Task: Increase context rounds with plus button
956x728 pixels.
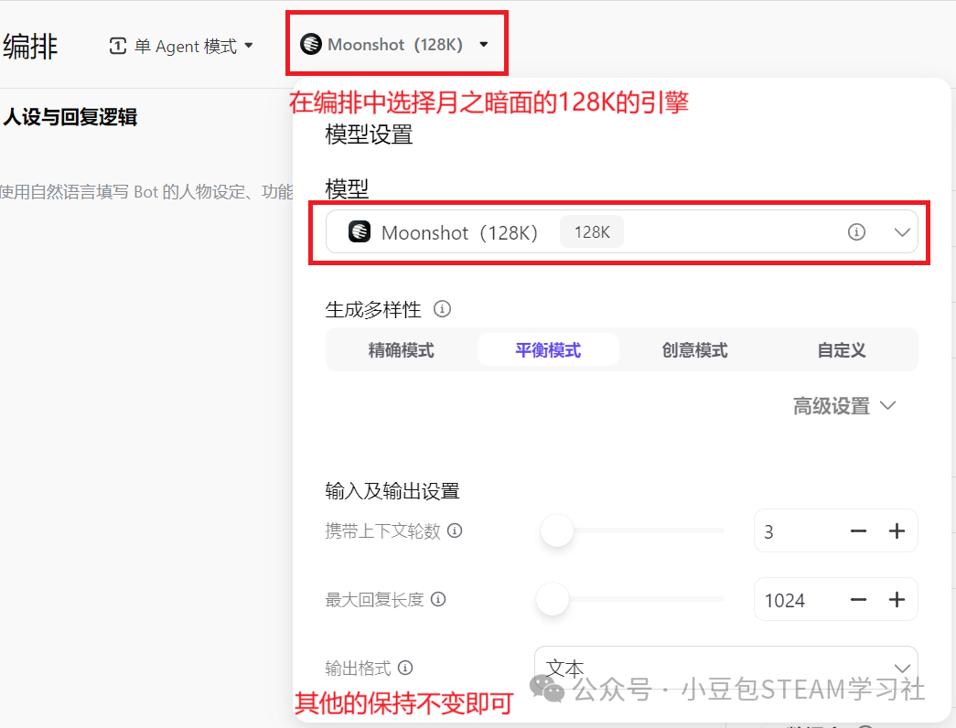Action: coord(897,531)
